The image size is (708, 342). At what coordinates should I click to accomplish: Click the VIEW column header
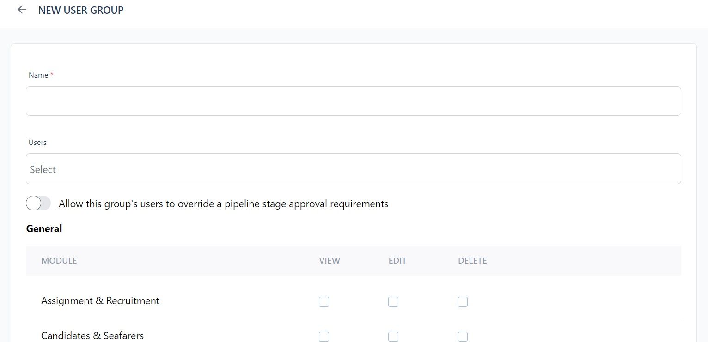[x=330, y=261]
